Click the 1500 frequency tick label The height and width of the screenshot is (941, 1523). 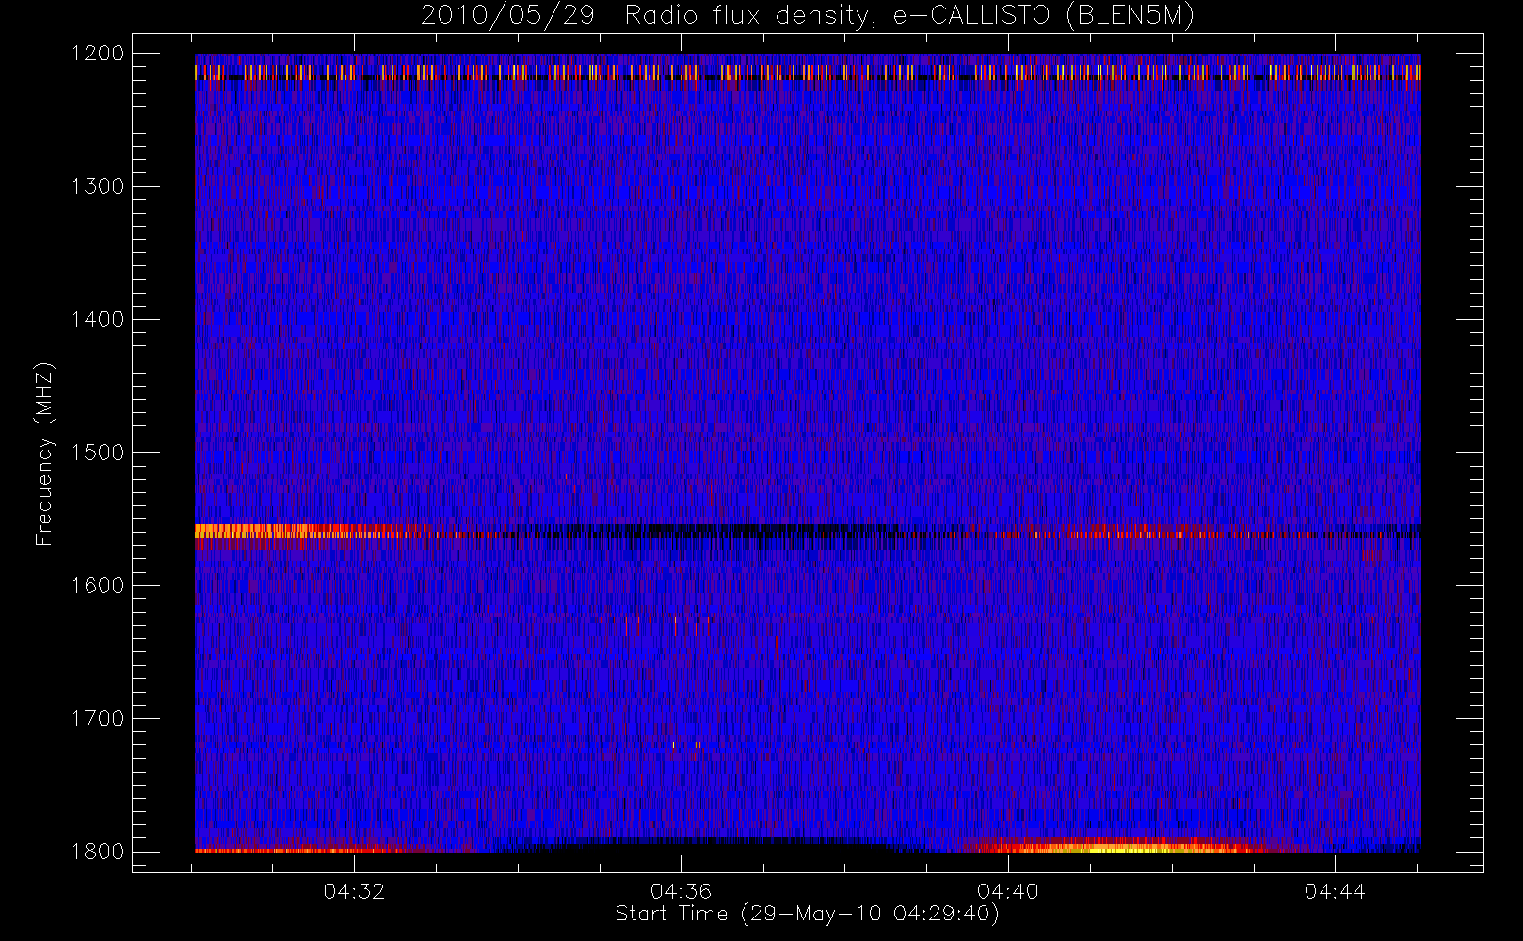coord(98,453)
